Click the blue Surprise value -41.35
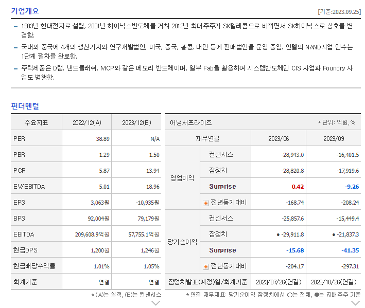365x308 pixels. [x=350, y=250]
